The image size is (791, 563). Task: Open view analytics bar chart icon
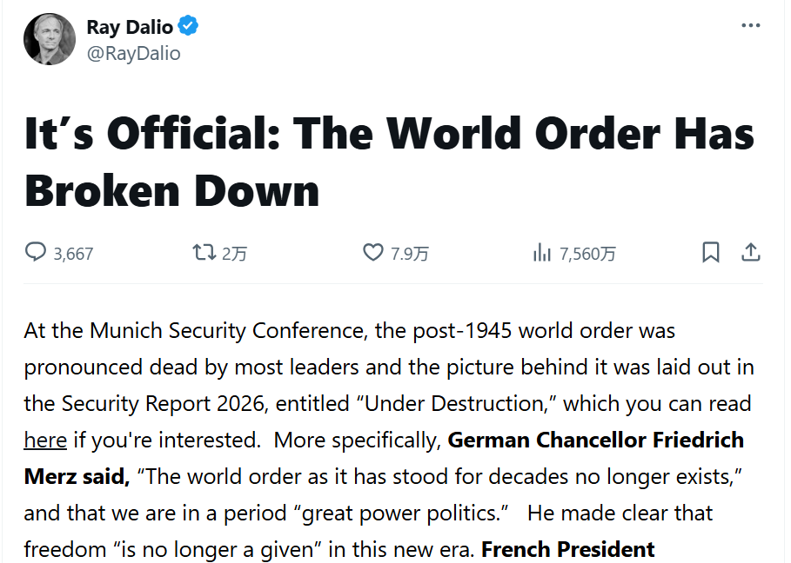tap(541, 253)
